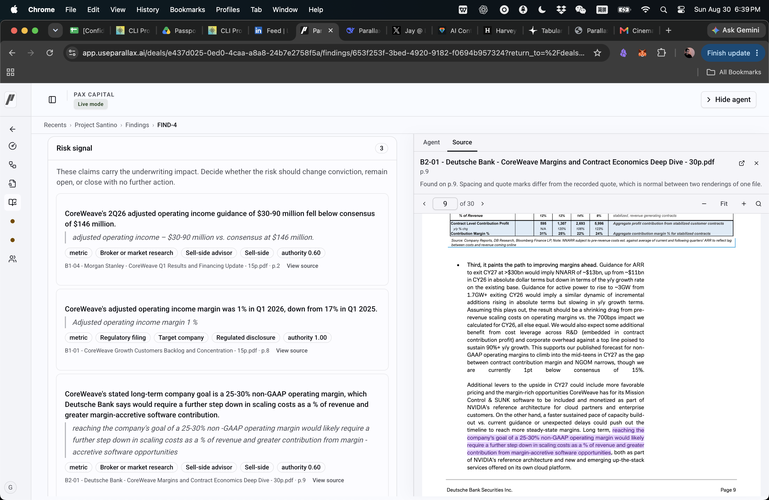Image resolution: width=769 pixels, height=500 pixels.
Task: Go back using the sidebar arrow icon
Action: [12, 129]
